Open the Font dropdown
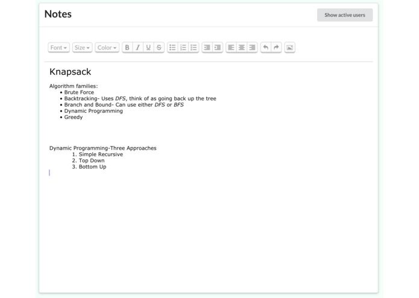419x298 pixels. [59, 48]
